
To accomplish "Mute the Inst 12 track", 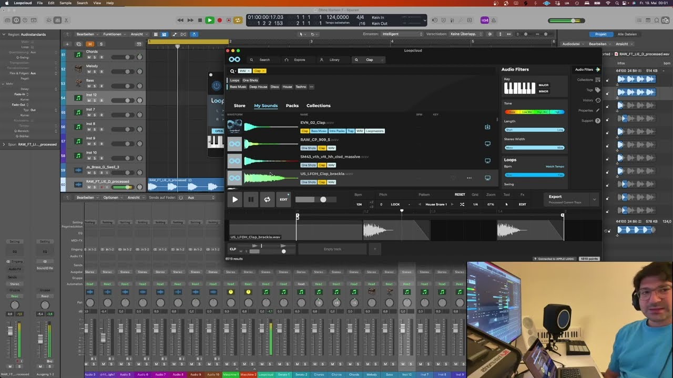I will tap(89, 100).
